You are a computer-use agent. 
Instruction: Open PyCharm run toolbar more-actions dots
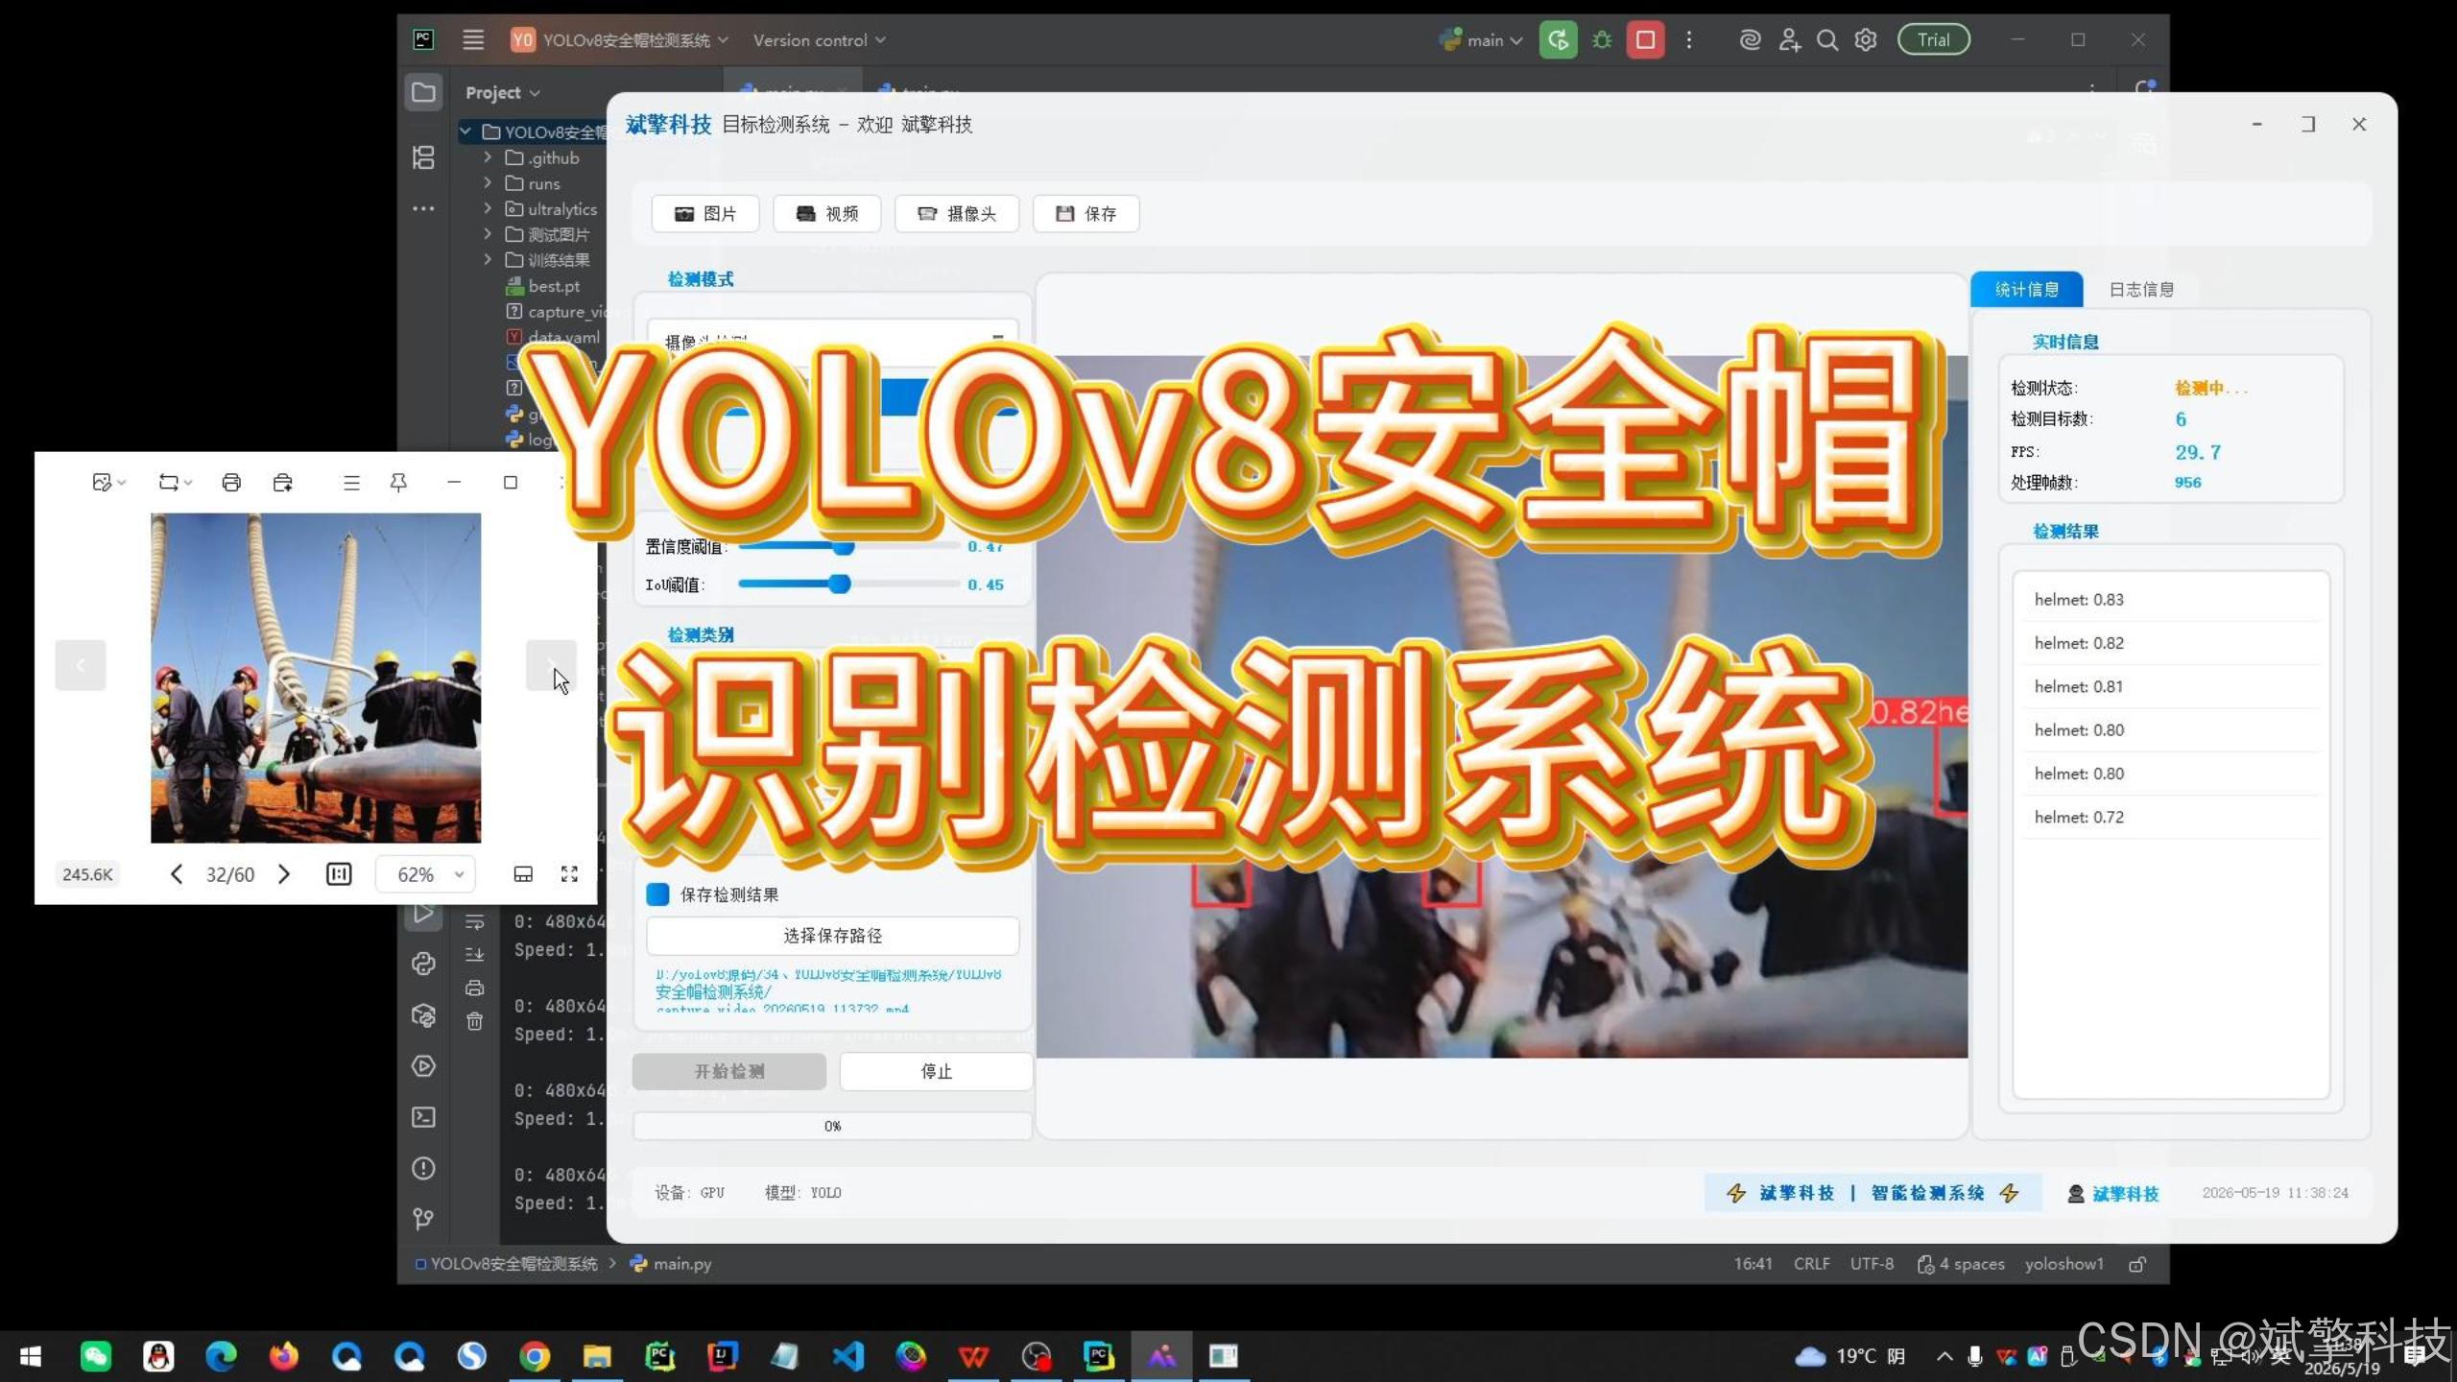pyautogui.click(x=1689, y=39)
